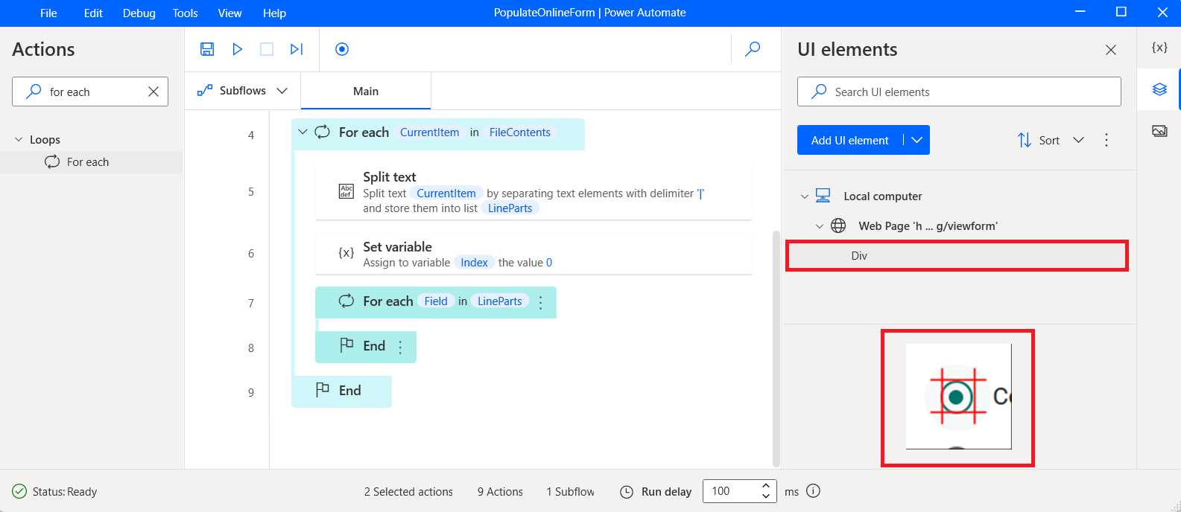Open the Help menu
The height and width of the screenshot is (512, 1181).
tap(274, 13)
